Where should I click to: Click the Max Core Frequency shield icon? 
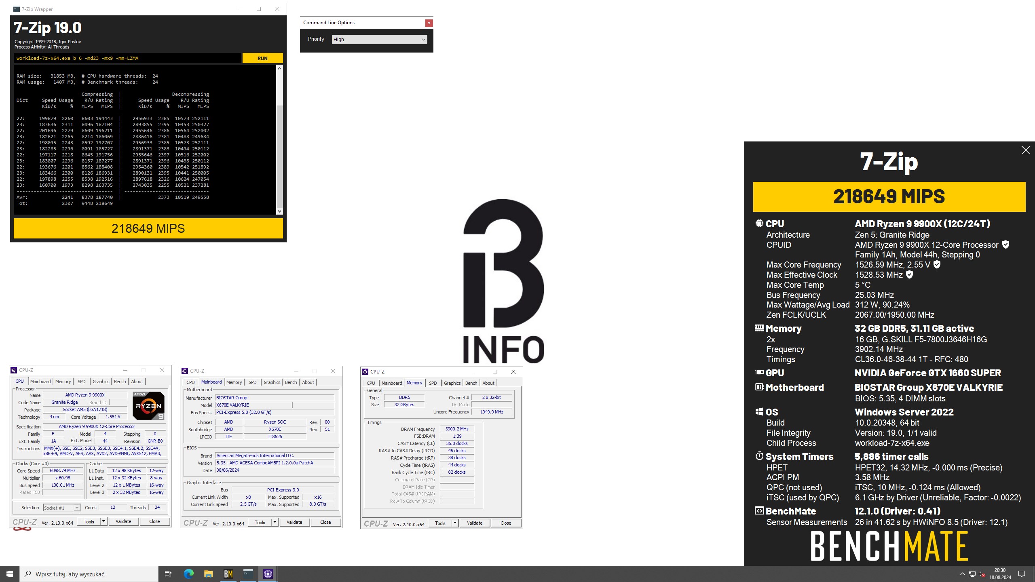coord(937,265)
